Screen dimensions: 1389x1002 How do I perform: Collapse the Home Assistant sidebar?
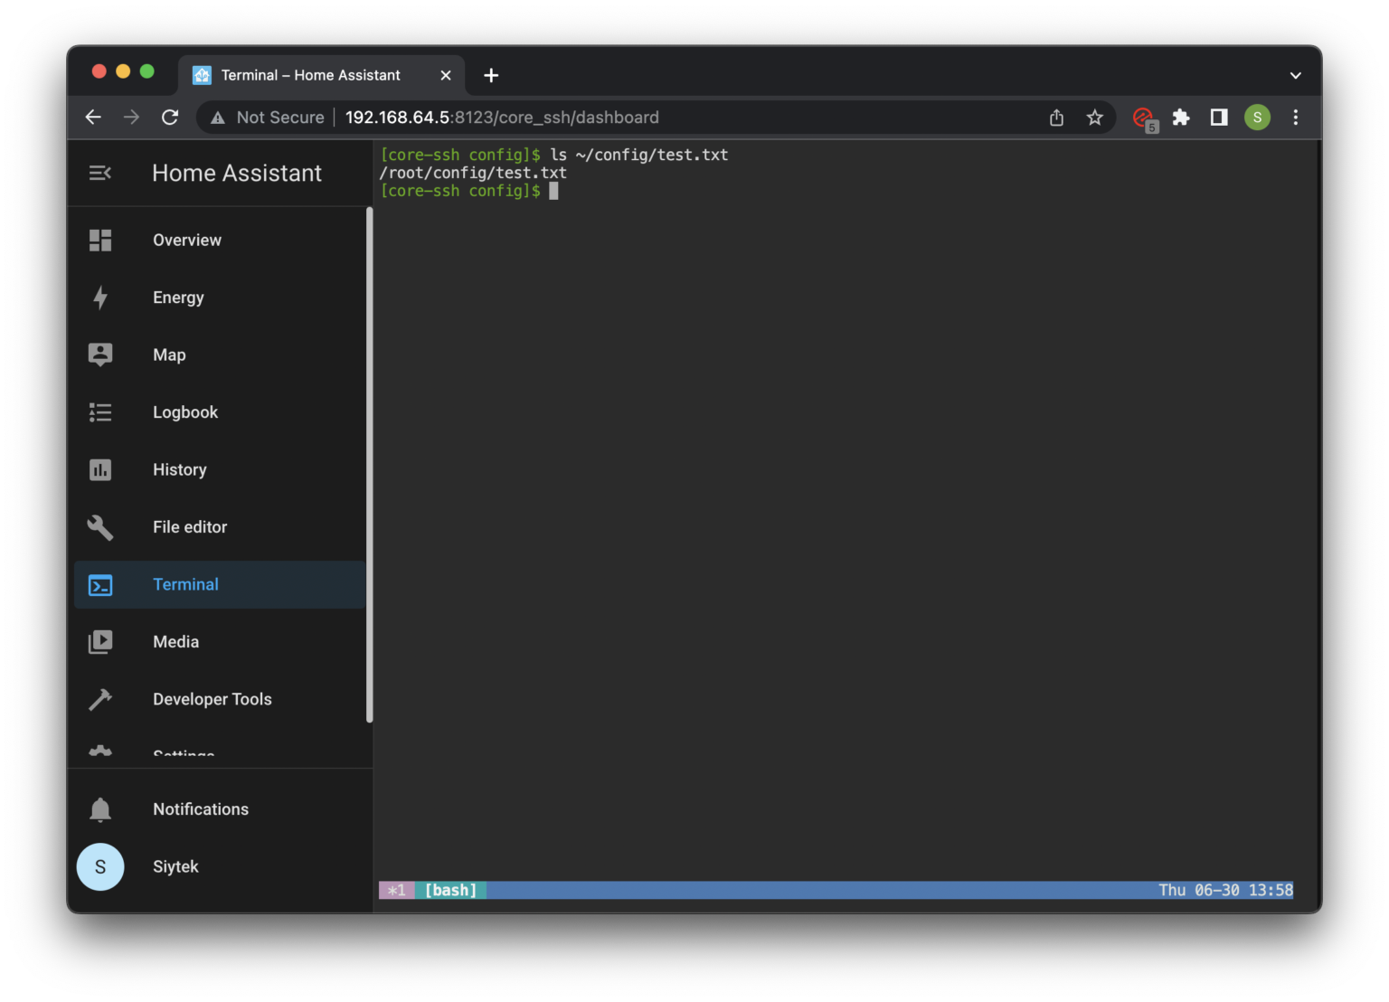pyautogui.click(x=99, y=173)
